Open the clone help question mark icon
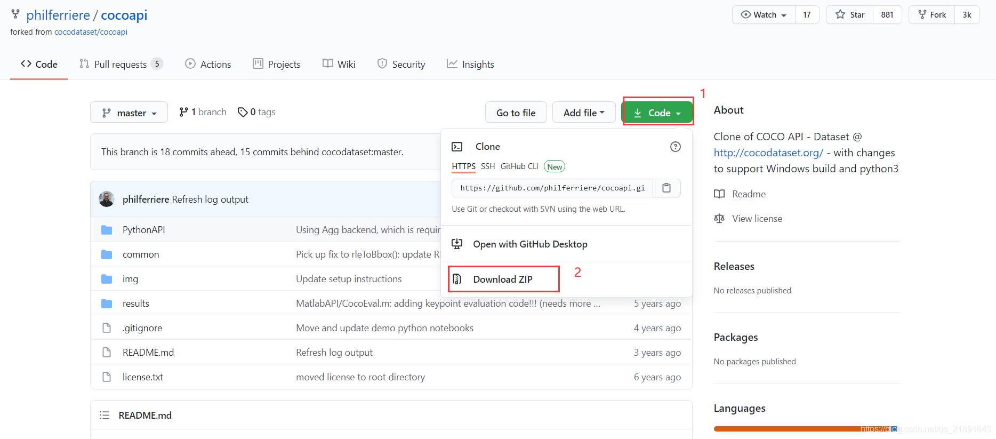The width and height of the screenshot is (996, 439). (676, 147)
